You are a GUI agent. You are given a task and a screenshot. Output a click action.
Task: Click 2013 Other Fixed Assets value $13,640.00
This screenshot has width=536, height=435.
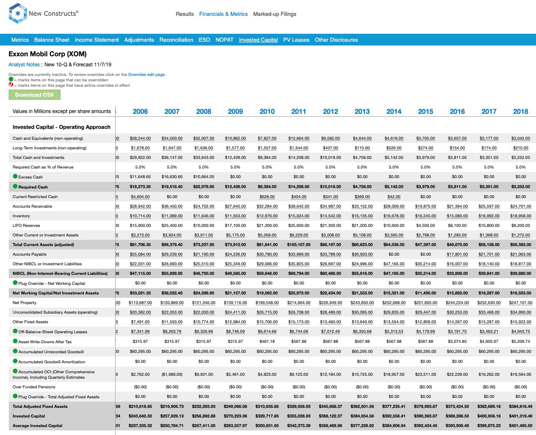click(362, 322)
